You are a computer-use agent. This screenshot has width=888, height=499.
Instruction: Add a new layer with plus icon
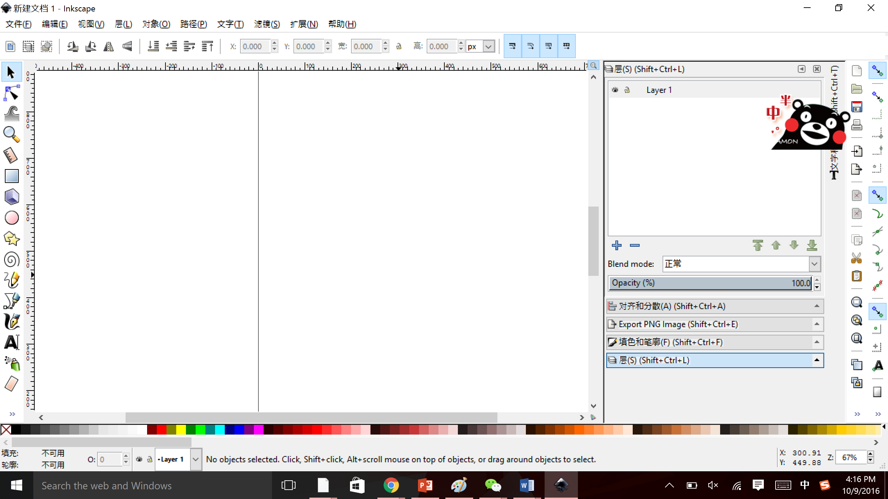(x=616, y=245)
